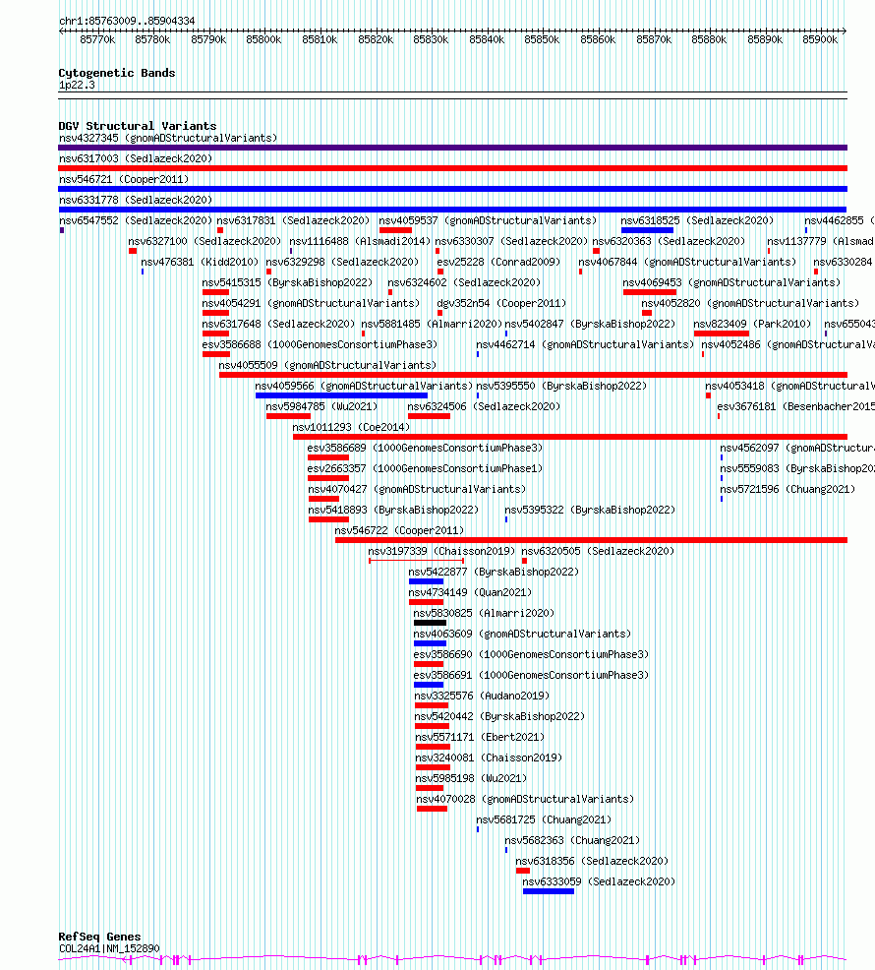Image resolution: width=875 pixels, height=970 pixels.
Task: Select nsv5682363 (Chuang2021) label
Action: point(572,840)
